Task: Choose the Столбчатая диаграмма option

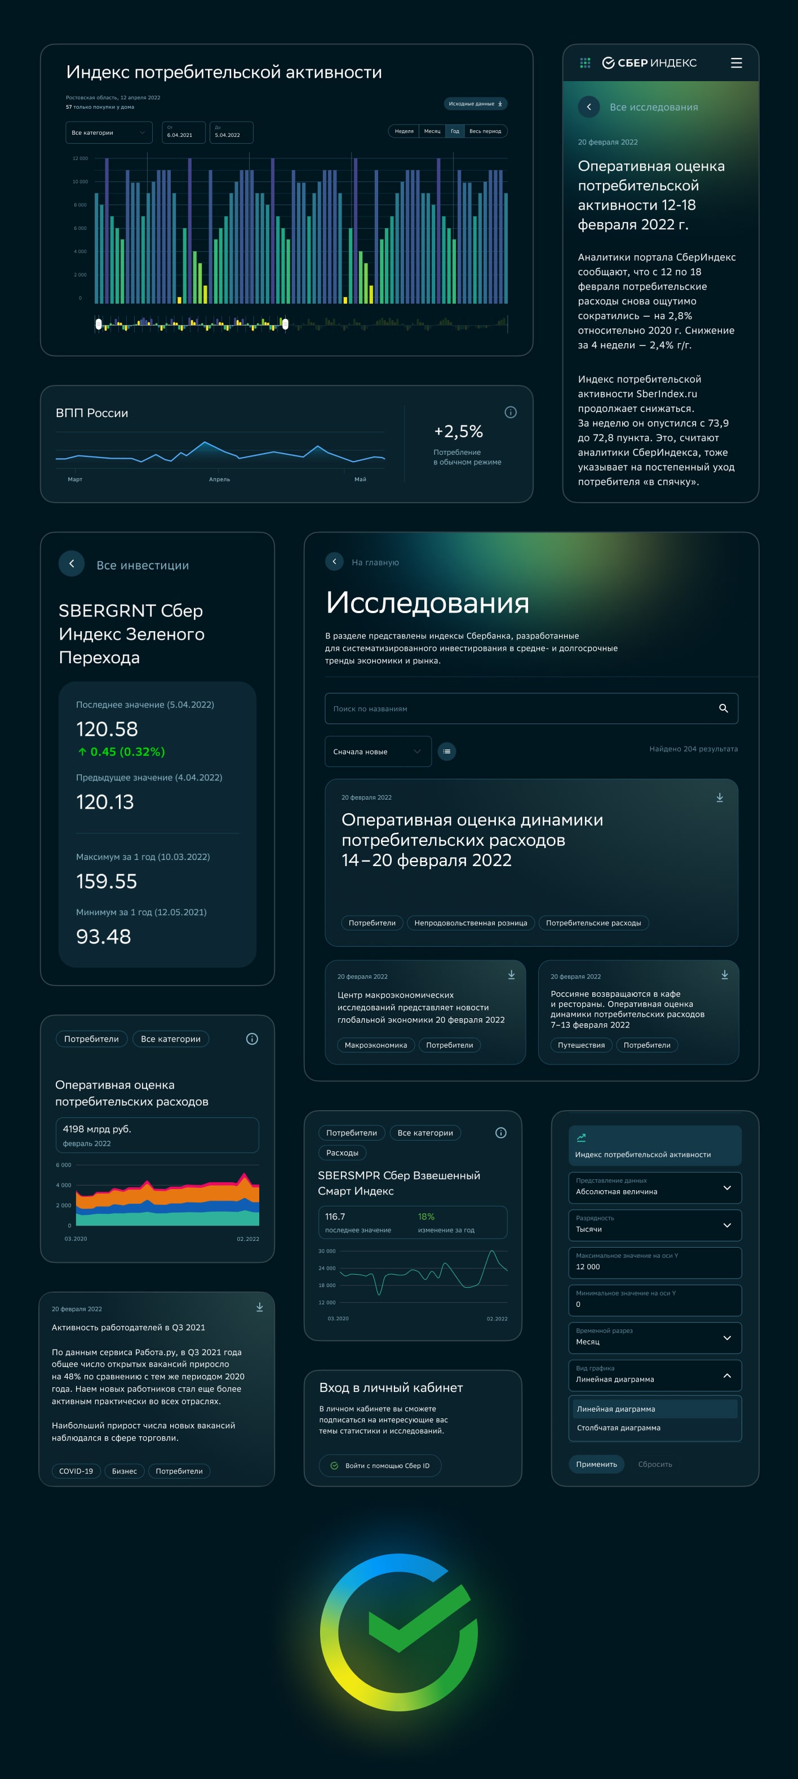Action: 655,1427
